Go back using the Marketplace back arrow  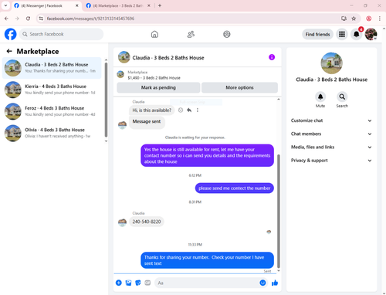[x=9, y=51]
